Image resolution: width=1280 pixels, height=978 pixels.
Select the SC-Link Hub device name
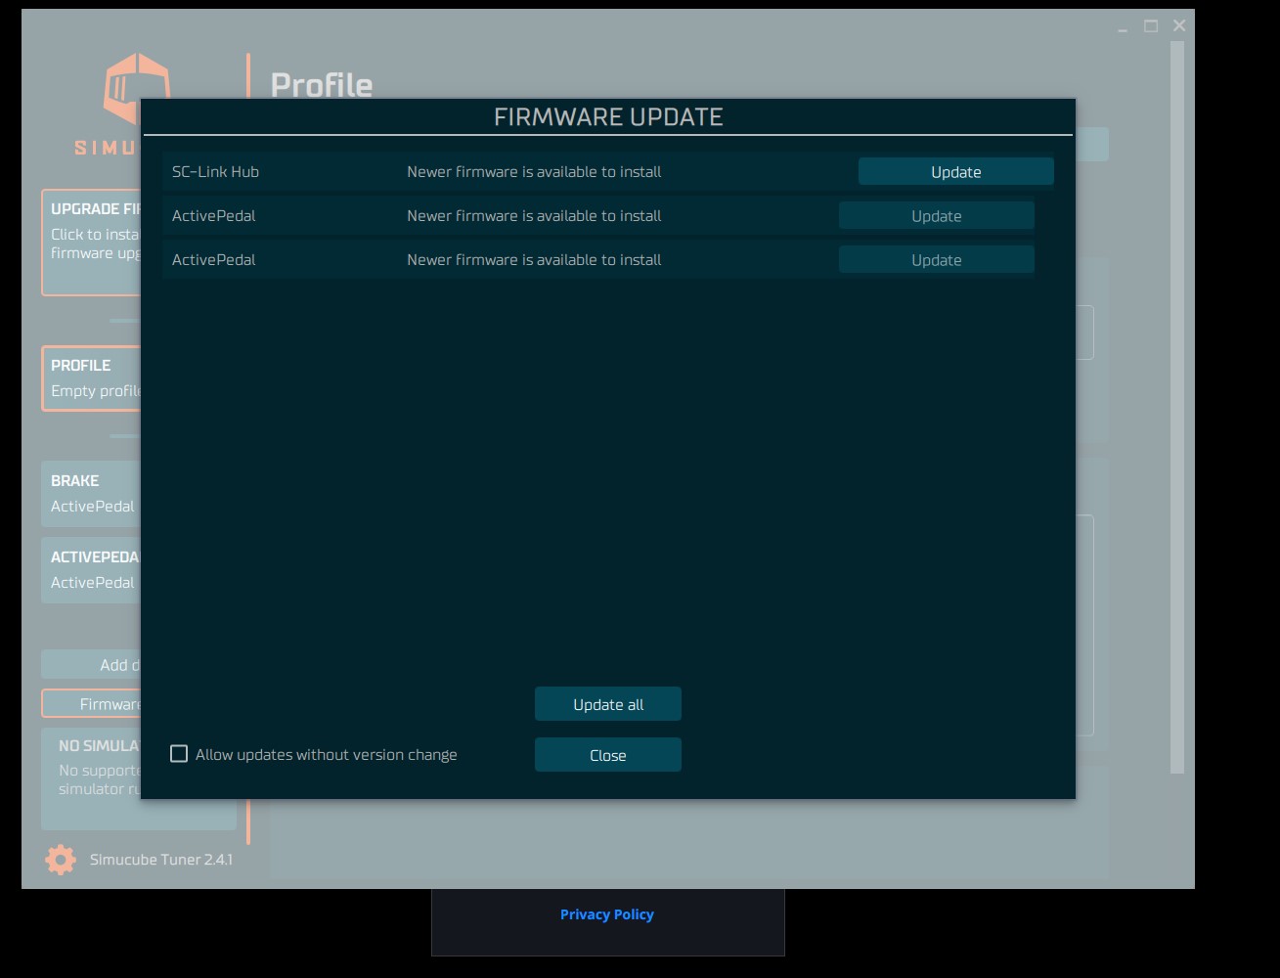[215, 171]
